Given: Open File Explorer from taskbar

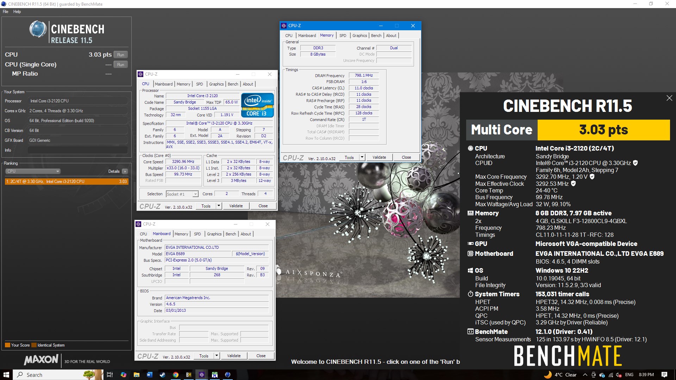Looking at the screenshot, I should [x=137, y=375].
